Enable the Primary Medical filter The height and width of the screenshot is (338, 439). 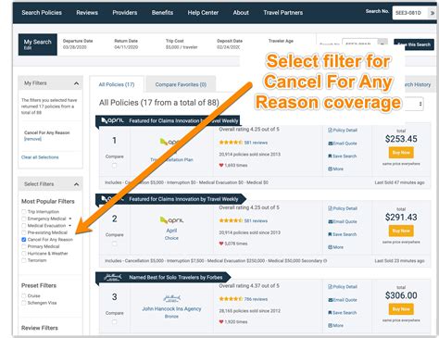(24, 246)
